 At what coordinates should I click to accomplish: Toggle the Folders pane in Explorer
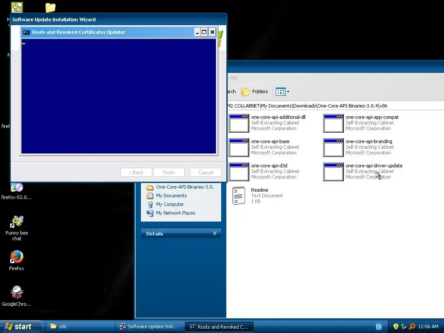coord(254,91)
